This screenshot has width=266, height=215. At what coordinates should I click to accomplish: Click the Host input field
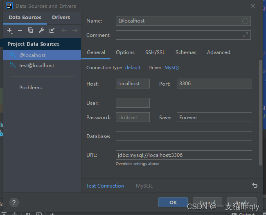[133, 84]
